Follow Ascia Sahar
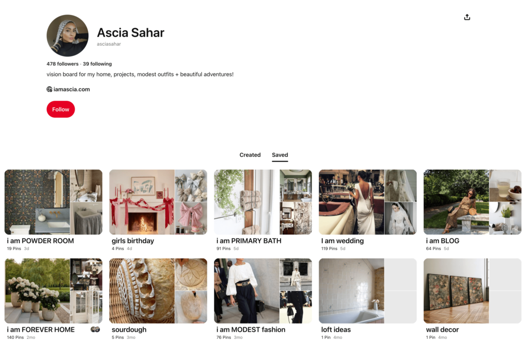 click(61, 109)
